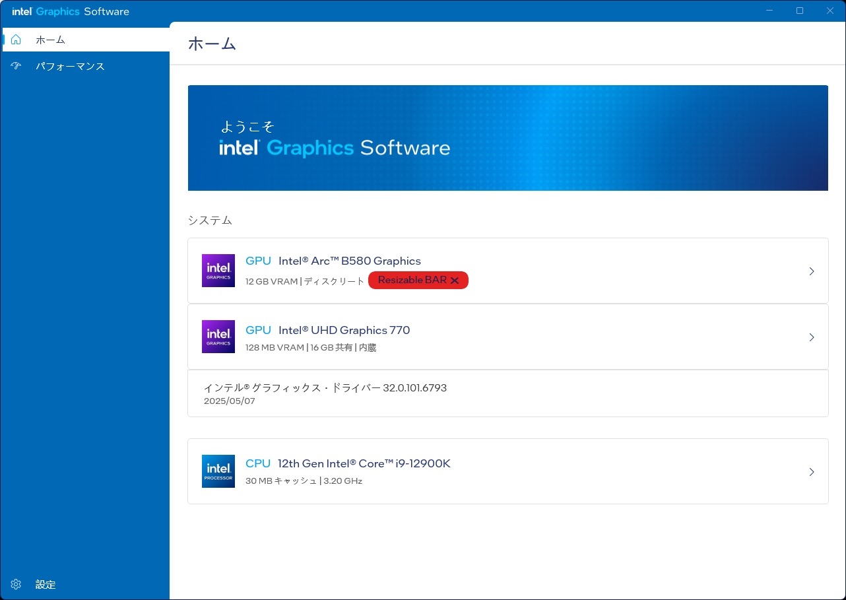Open the パフォーマンス sidebar menu item
This screenshot has width=846, height=600.
point(85,66)
